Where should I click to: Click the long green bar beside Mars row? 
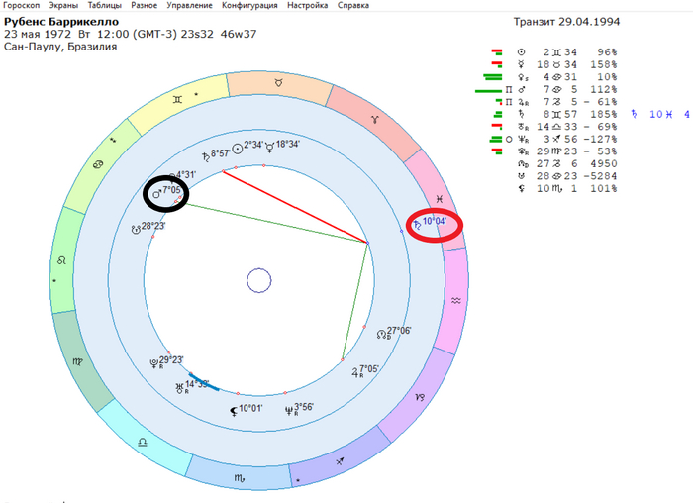pyautogui.click(x=488, y=91)
